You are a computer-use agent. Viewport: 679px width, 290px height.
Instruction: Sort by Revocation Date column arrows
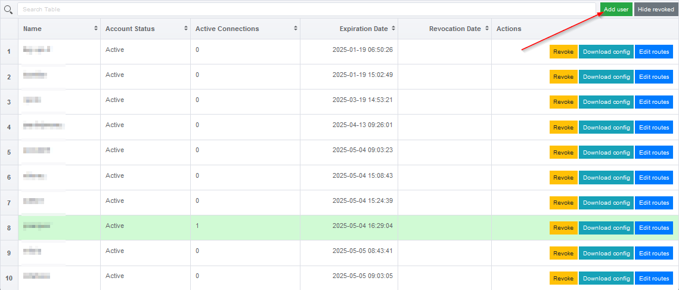pyautogui.click(x=486, y=29)
